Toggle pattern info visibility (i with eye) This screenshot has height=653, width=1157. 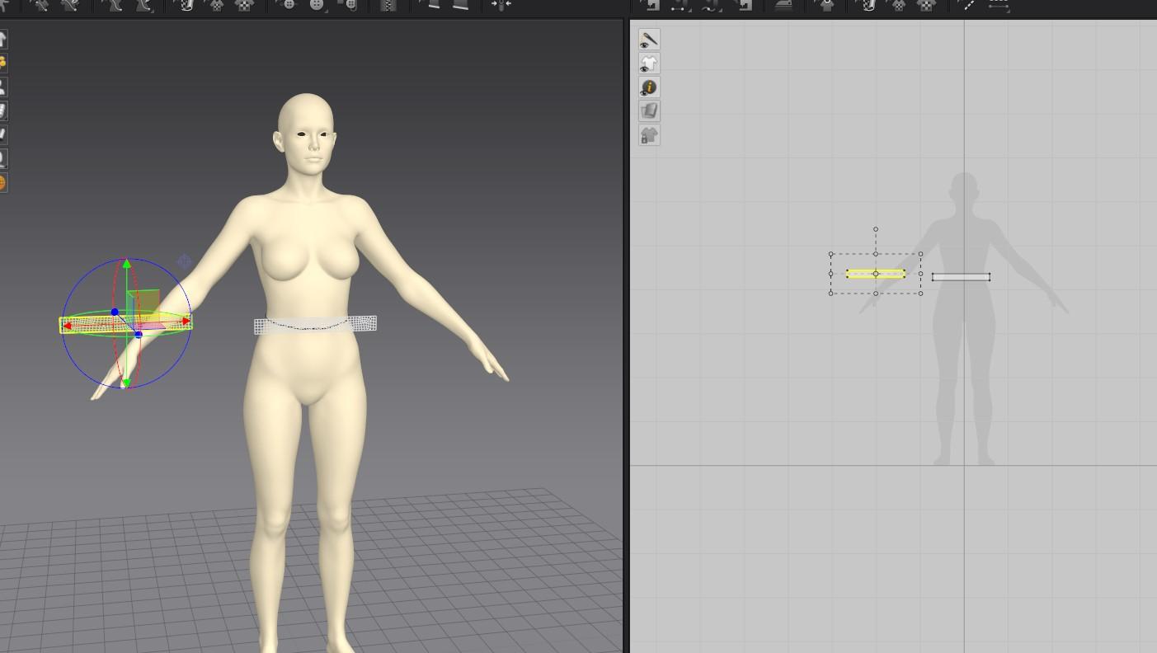(649, 87)
